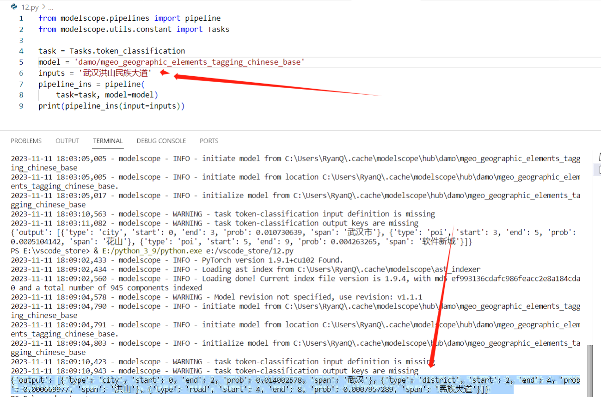The image size is (601, 397).
Task: Click the 18:03:05,005 'initiate model from location' line
Action: [x=295, y=181]
